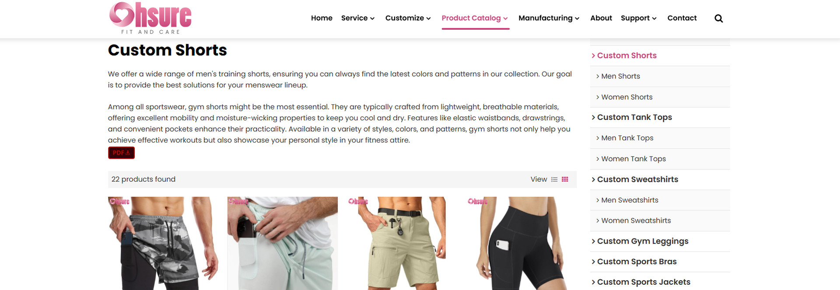840x290 pixels.
Task: Open the Contact page
Action: click(682, 18)
